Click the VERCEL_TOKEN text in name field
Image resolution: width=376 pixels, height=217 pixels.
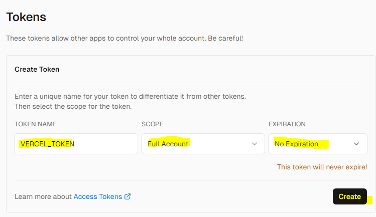point(47,144)
